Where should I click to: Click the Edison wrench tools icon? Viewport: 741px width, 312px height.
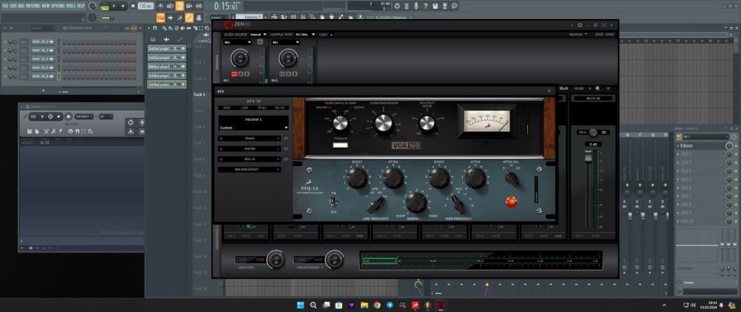point(54,131)
